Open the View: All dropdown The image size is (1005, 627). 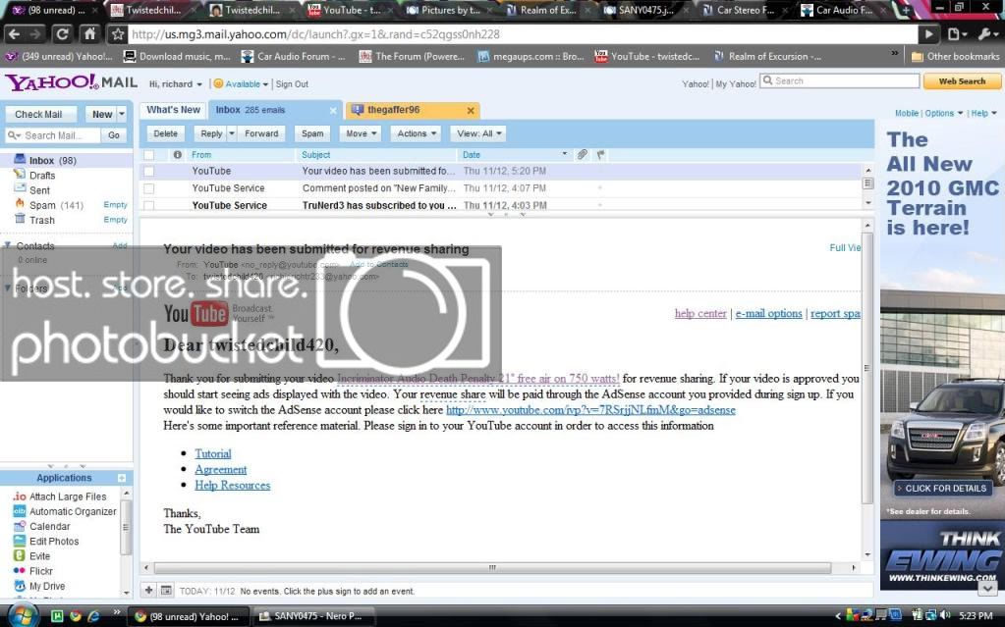[478, 133]
